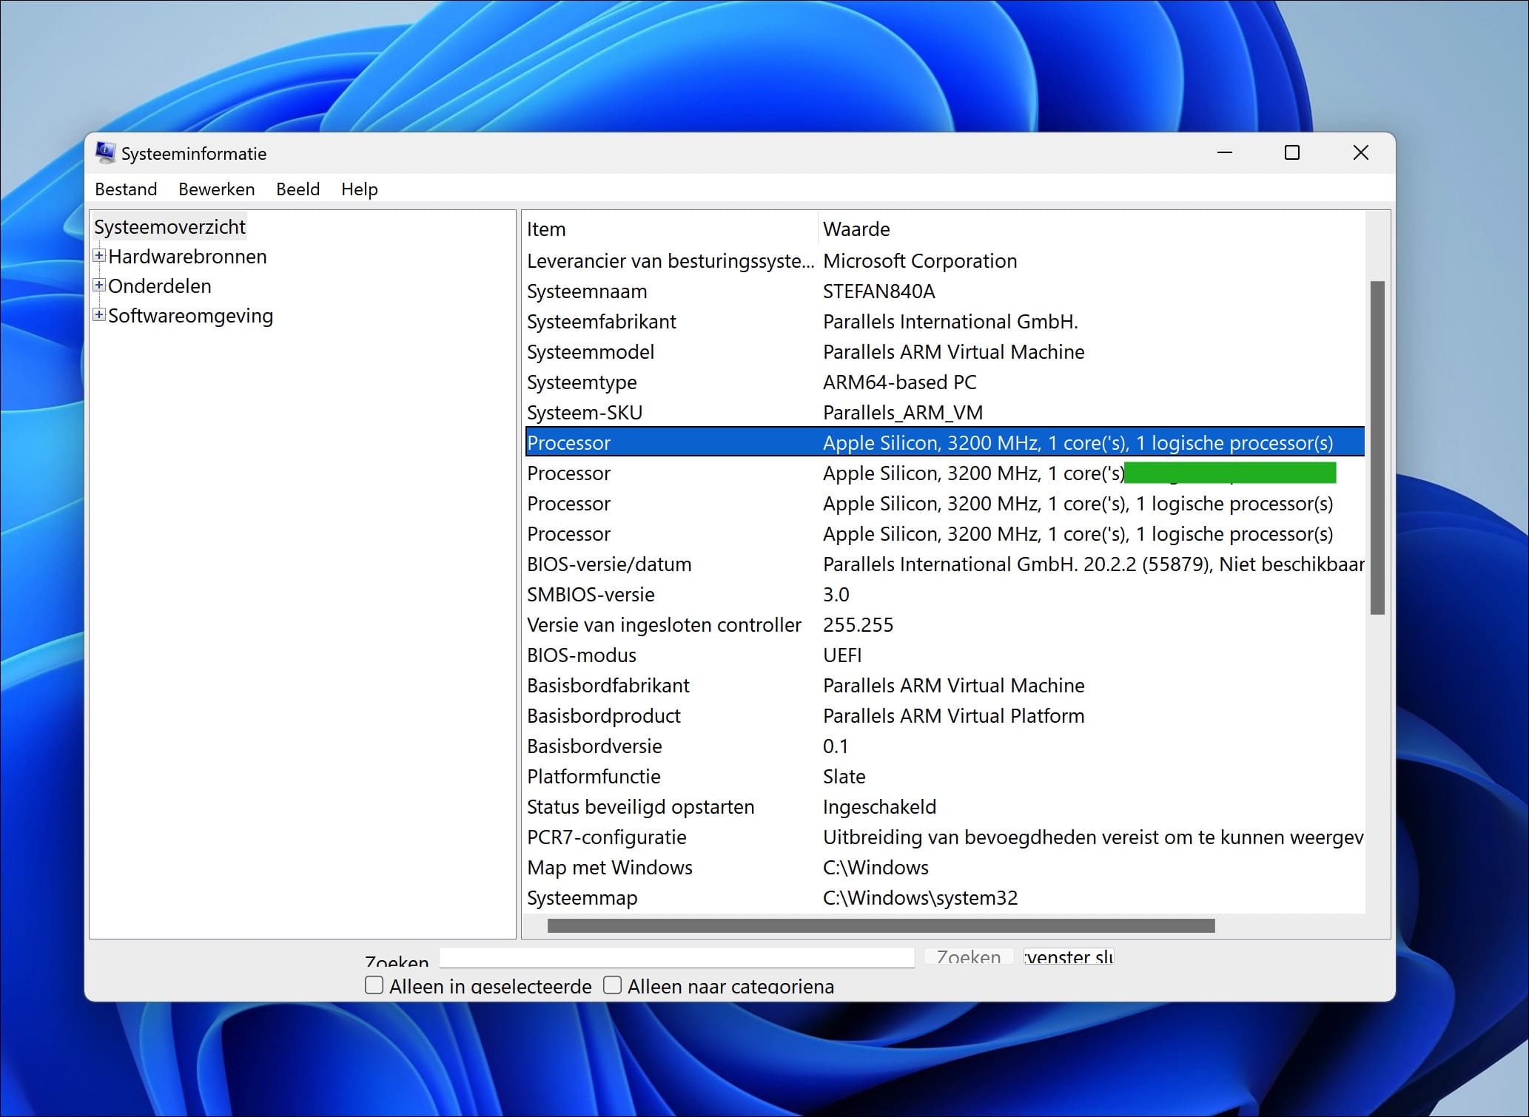The height and width of the screenshot is (1117, 1529).
Task: Expand the Hardwarebronnen tree node
Action: coord(98,255)
